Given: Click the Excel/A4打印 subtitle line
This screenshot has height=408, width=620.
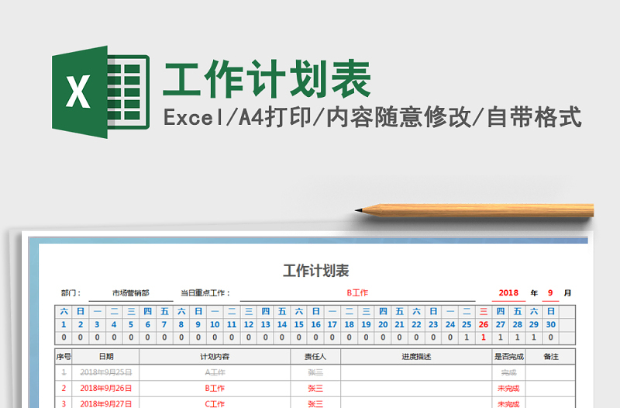Looking at the screenshot, I should click(x=373, y=117).
